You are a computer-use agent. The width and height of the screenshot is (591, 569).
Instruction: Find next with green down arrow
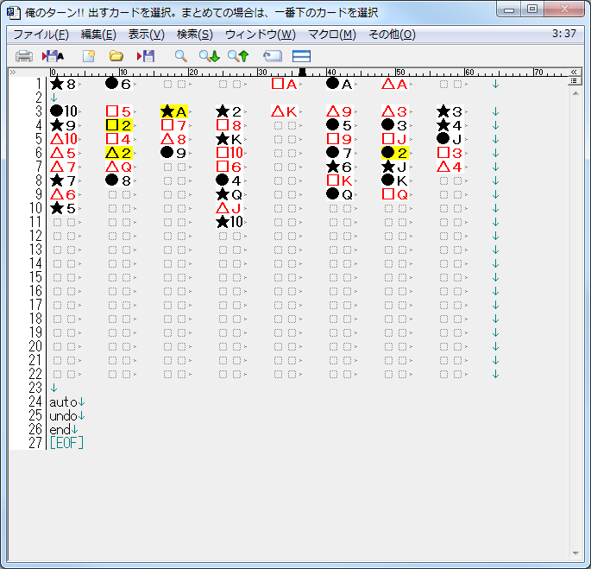[209, 56]
